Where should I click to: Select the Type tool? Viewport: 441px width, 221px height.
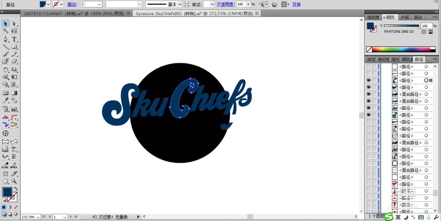(14, 39)
